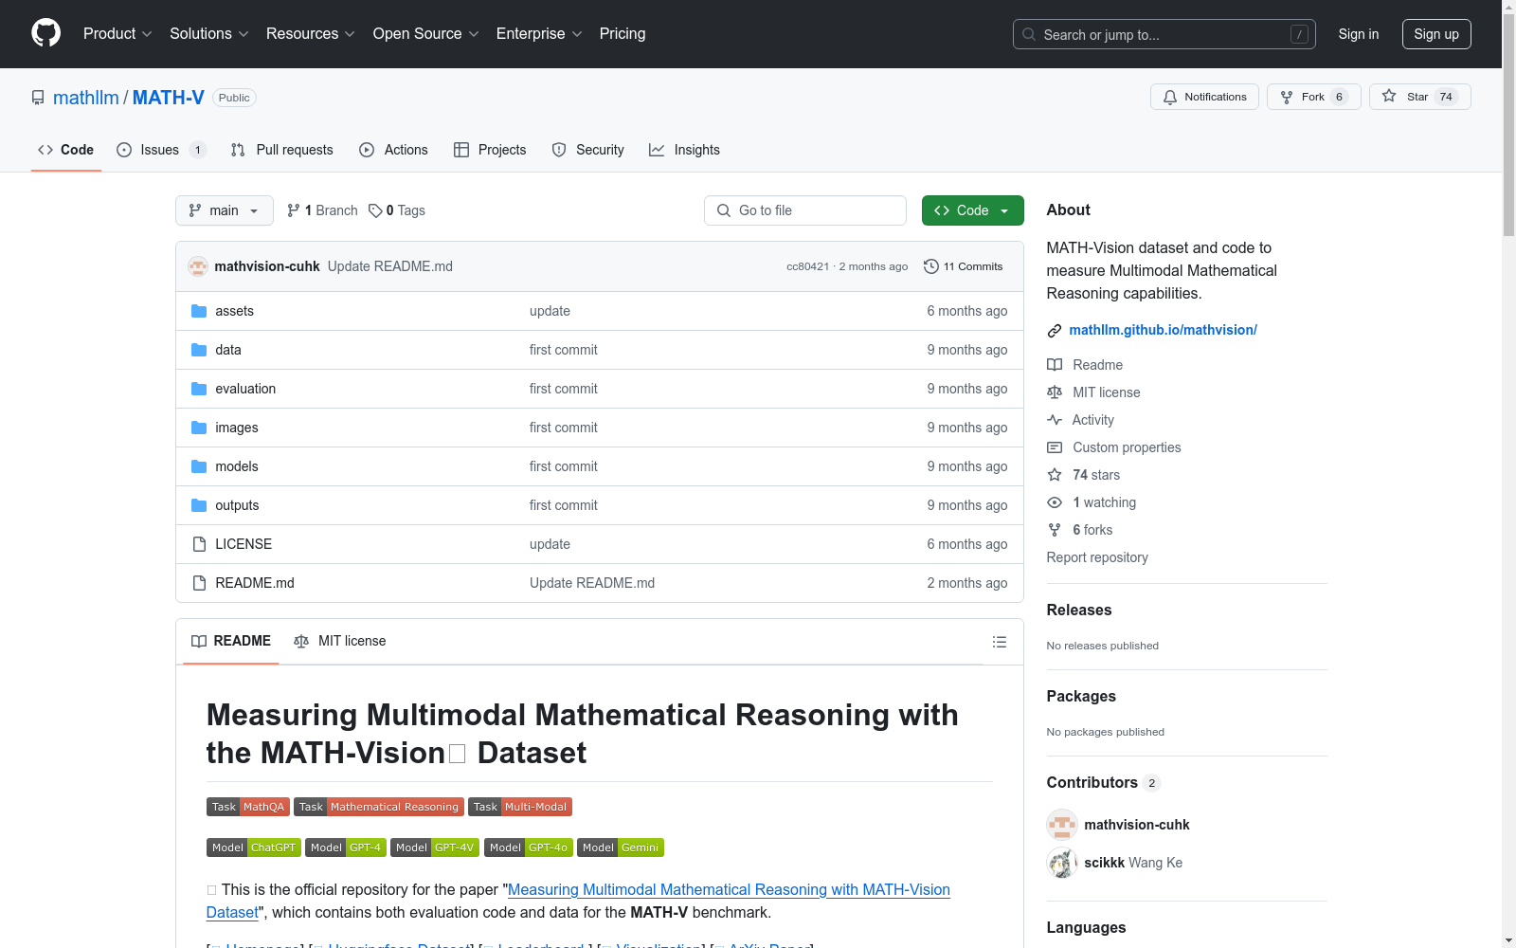This screenshot has width=1516, height=948.
Task: Click the mathvision-cuhk avatar in commit bar
Action: (198, 266)
